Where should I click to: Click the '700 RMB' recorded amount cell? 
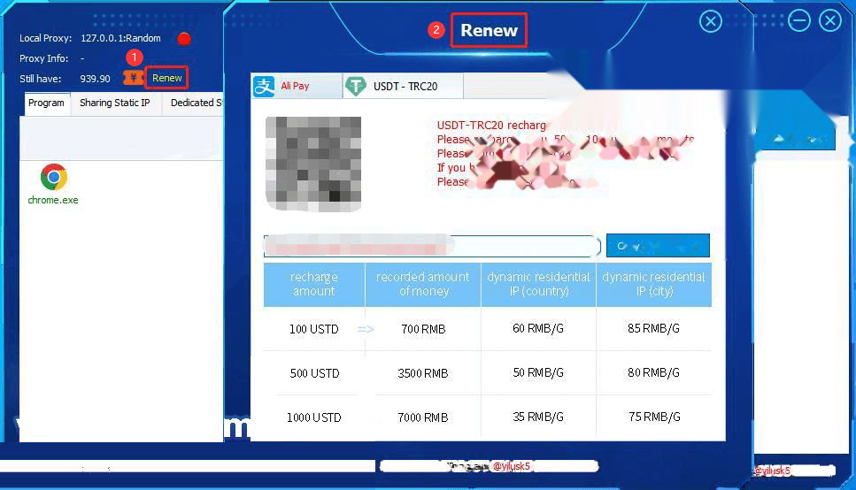click(423, 329)
